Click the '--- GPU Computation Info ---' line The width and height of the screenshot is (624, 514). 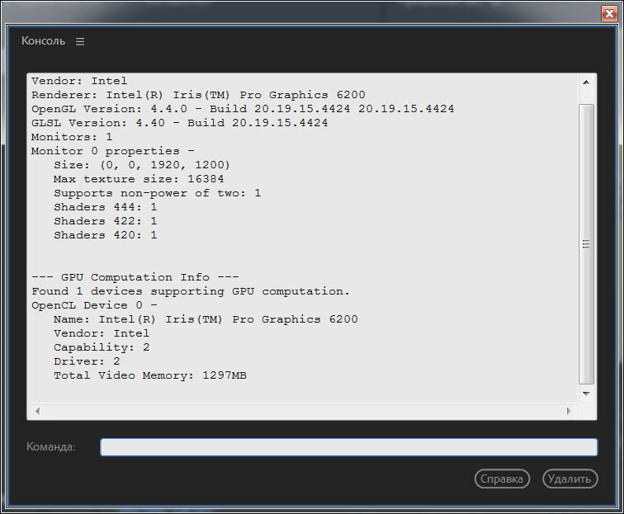point(135,277)
